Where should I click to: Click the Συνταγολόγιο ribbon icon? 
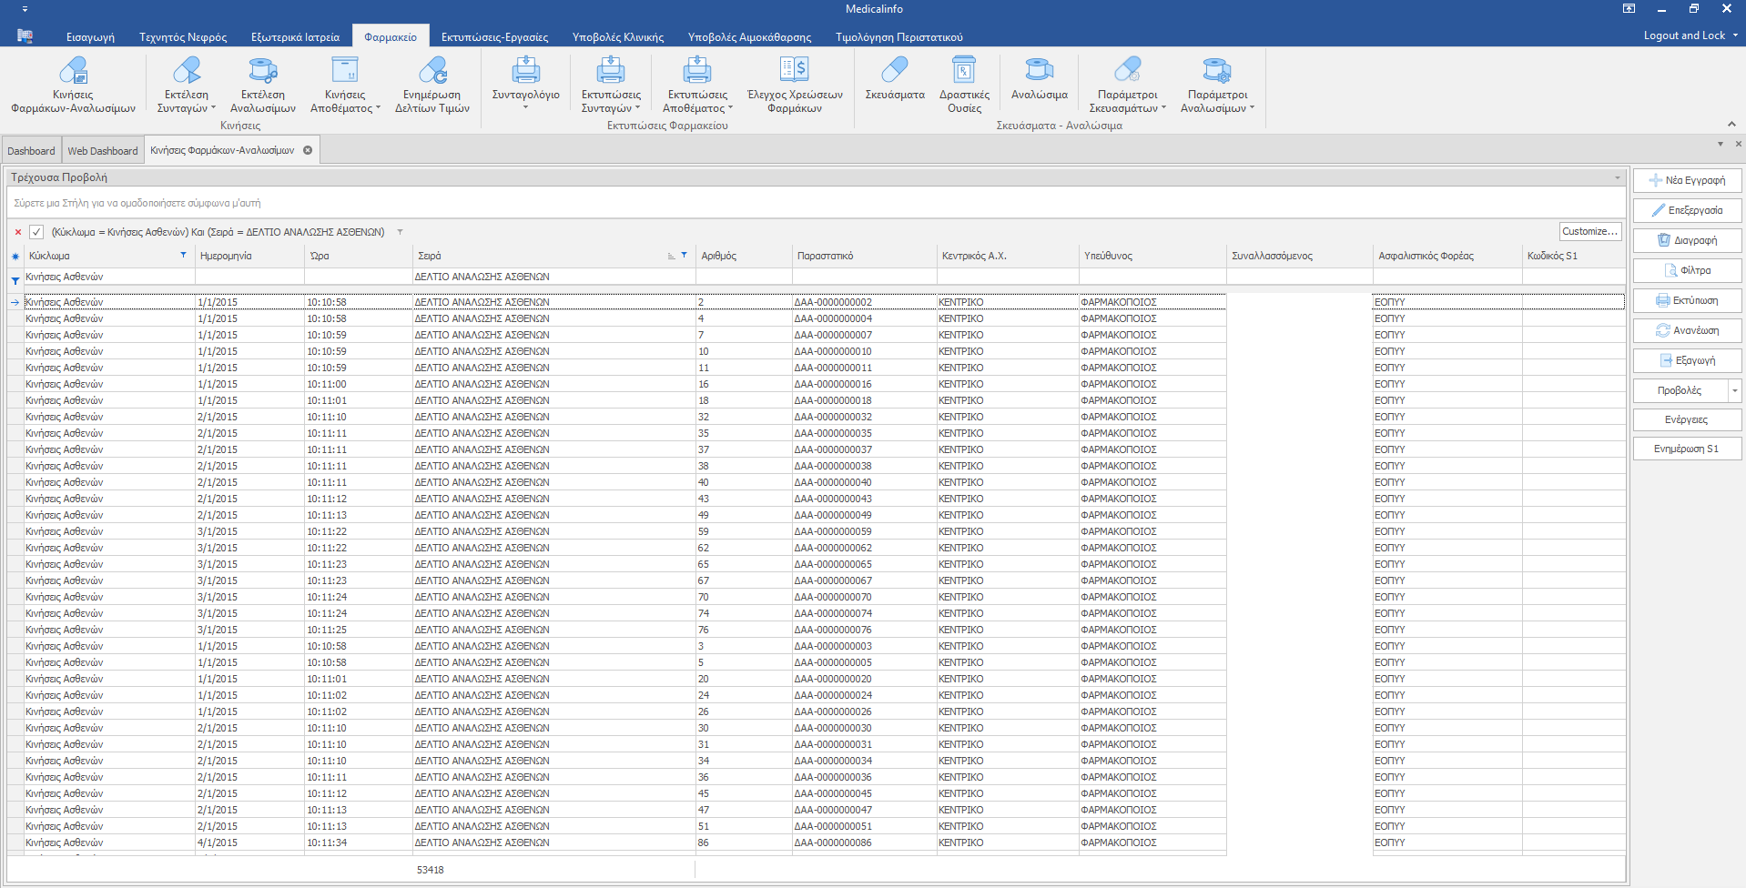click(525, 71)
